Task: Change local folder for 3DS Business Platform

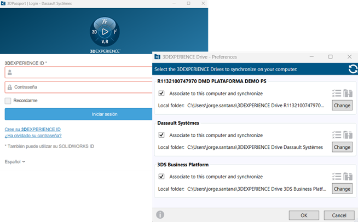Action: point(342,188)
